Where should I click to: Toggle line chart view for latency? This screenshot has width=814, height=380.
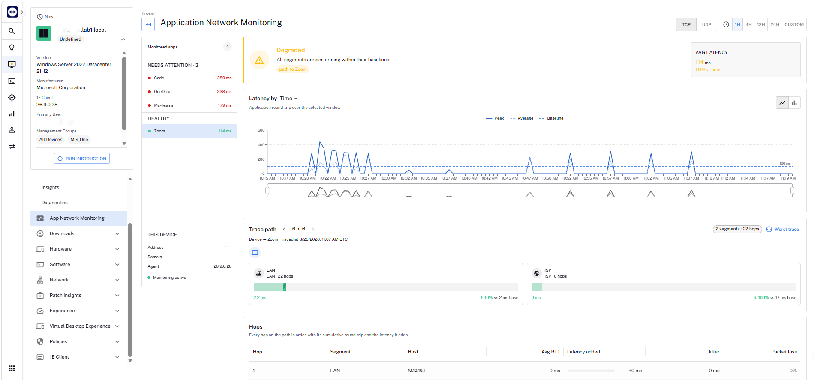(782, 103)
